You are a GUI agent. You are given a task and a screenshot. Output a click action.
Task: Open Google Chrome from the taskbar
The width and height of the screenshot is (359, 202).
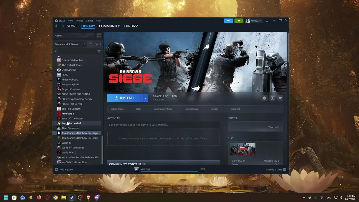coord(56,198)
